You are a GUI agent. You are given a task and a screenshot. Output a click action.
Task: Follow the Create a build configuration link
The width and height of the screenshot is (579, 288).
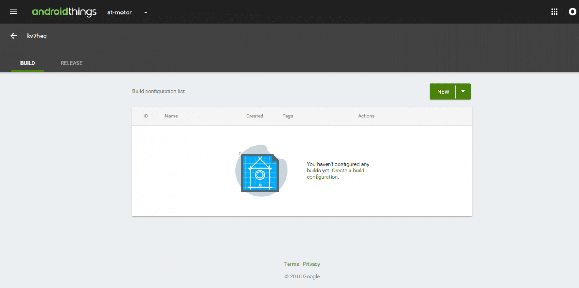coord(335,174)
